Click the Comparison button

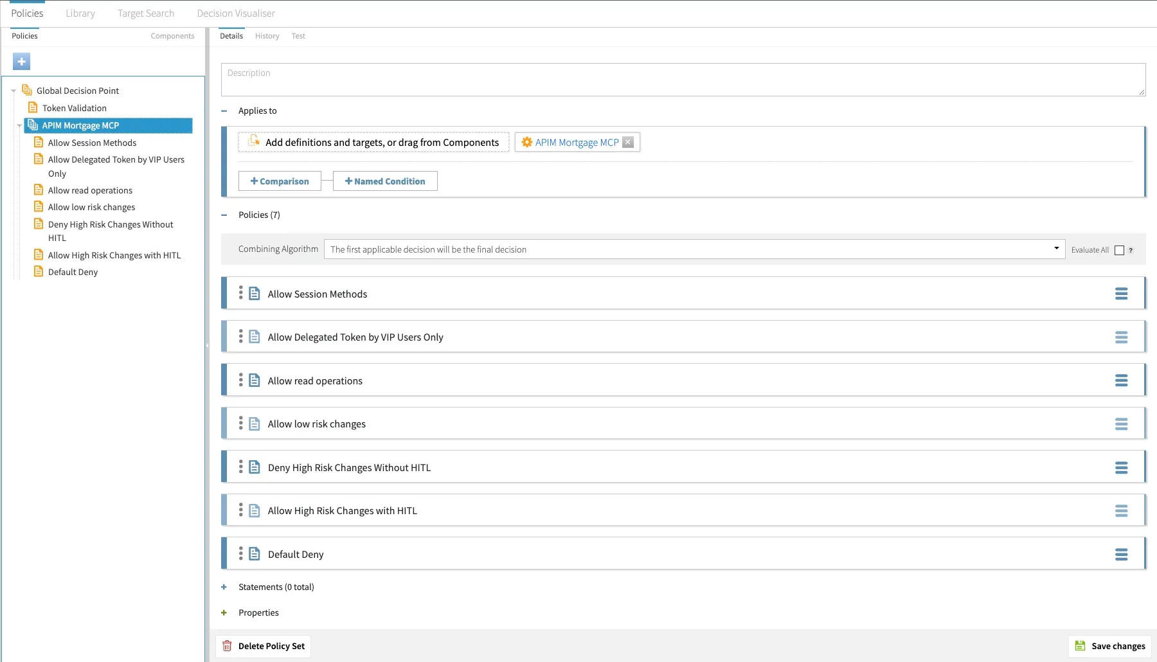pos(280,181)
